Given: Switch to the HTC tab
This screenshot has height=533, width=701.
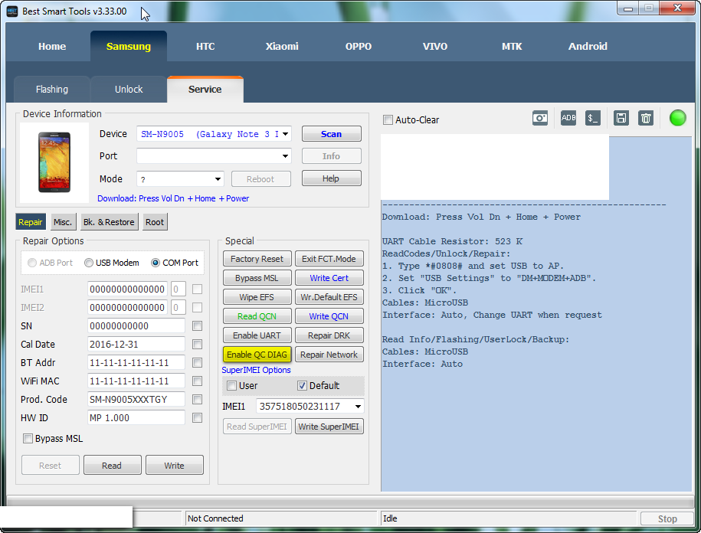Looking at the screenshot, I should coord(205,47).
